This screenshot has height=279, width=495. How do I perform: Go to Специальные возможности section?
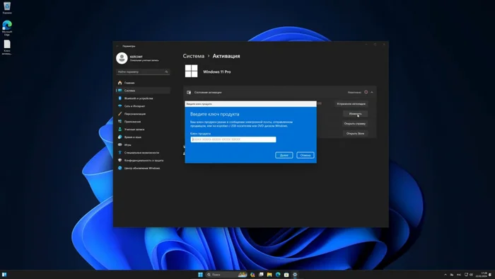pyautogui.click(x=143, y=153)
